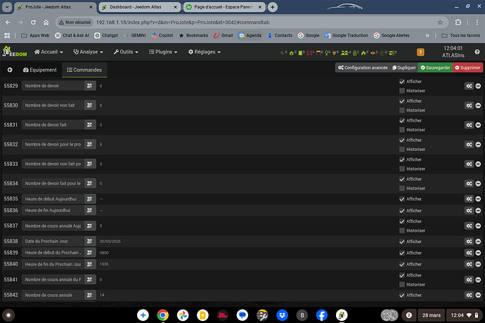Viewport: 485px width, 323px height.
Task: Open the orange notification badge 7
Action: coord(420,52)
